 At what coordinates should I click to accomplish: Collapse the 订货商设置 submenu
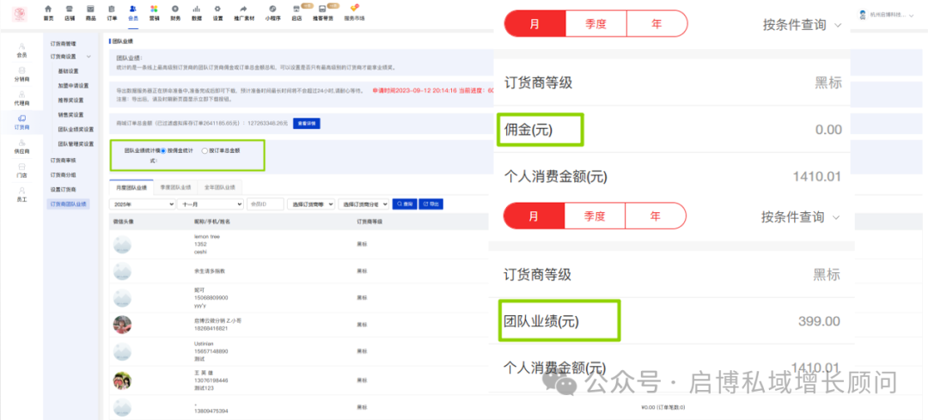point(88,56)
